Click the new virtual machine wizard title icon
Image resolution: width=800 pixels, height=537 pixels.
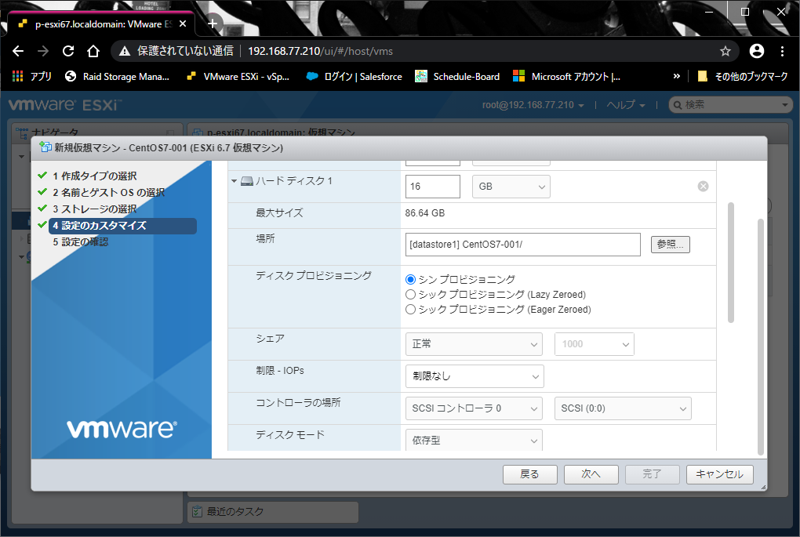45,147
